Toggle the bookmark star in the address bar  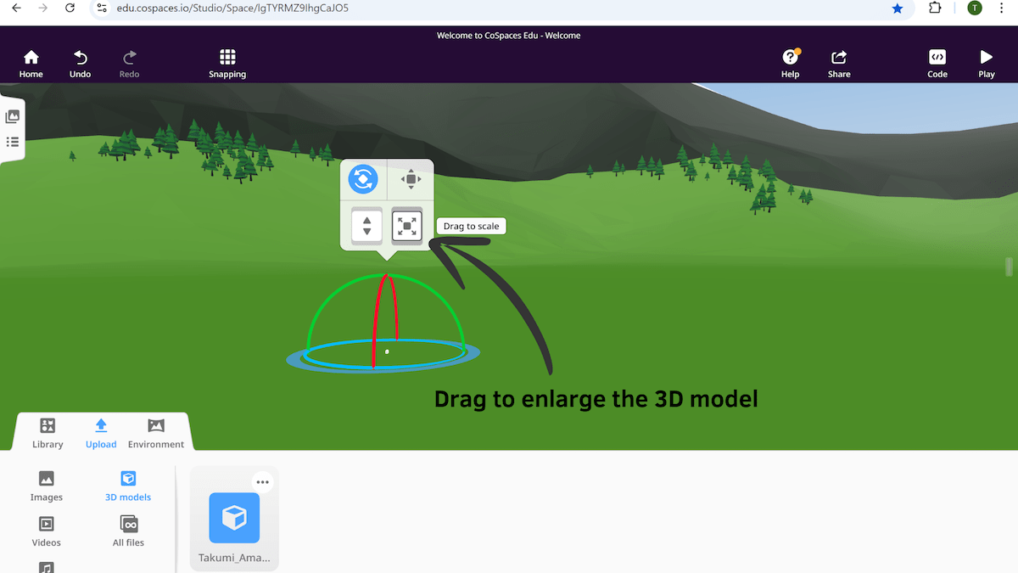click(897, 8)
